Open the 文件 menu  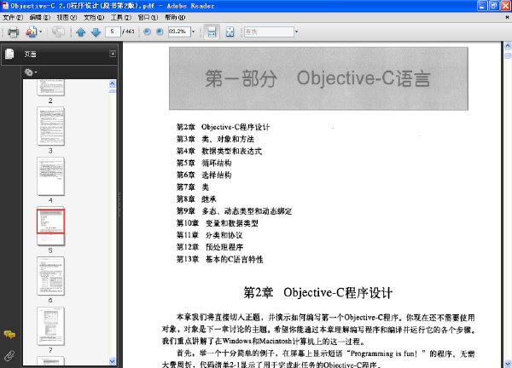point(13,17)
